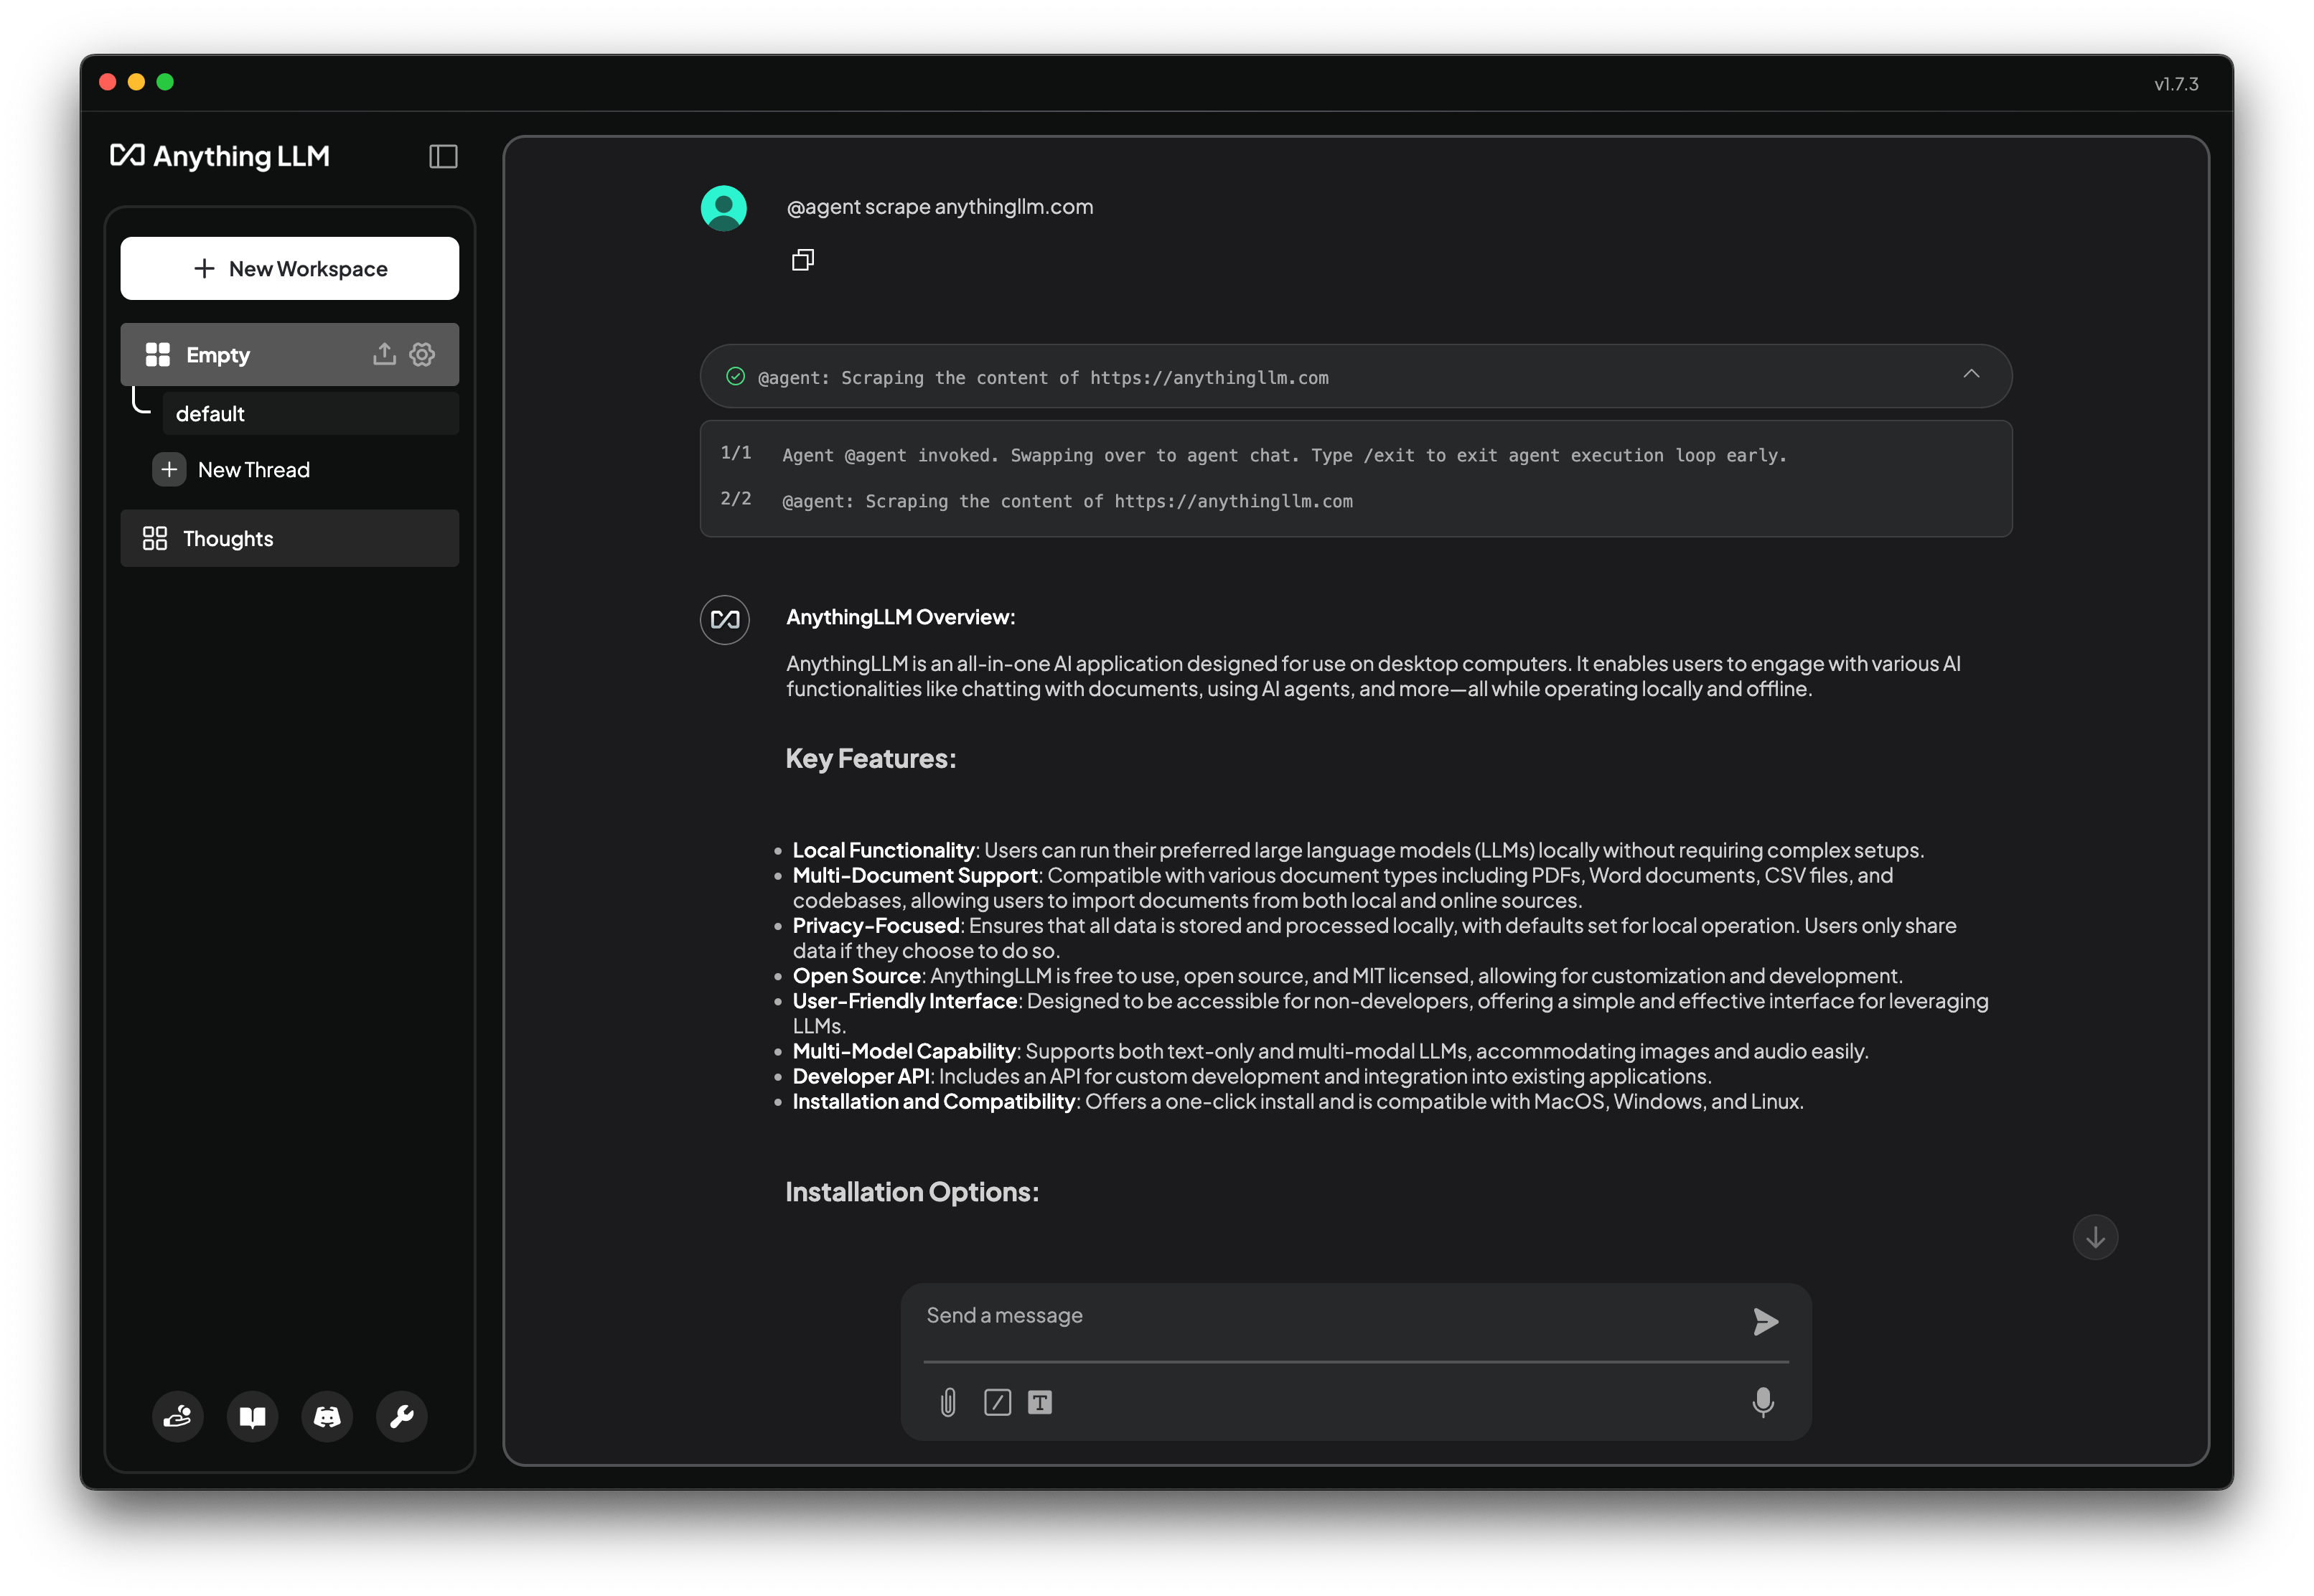The image size is (2314, 1596).
Task: Open the Discord community link
Action: click(x=327, y=1417)
